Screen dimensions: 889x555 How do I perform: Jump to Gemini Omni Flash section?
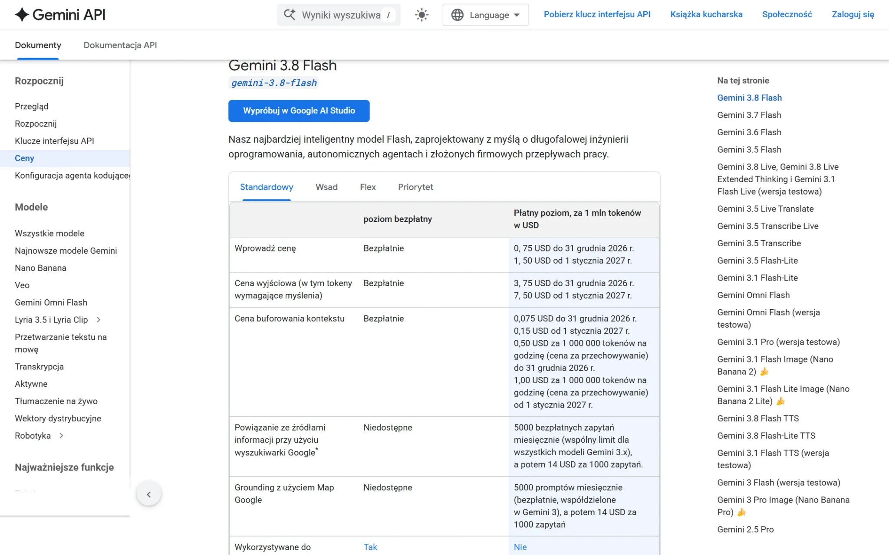754,295
